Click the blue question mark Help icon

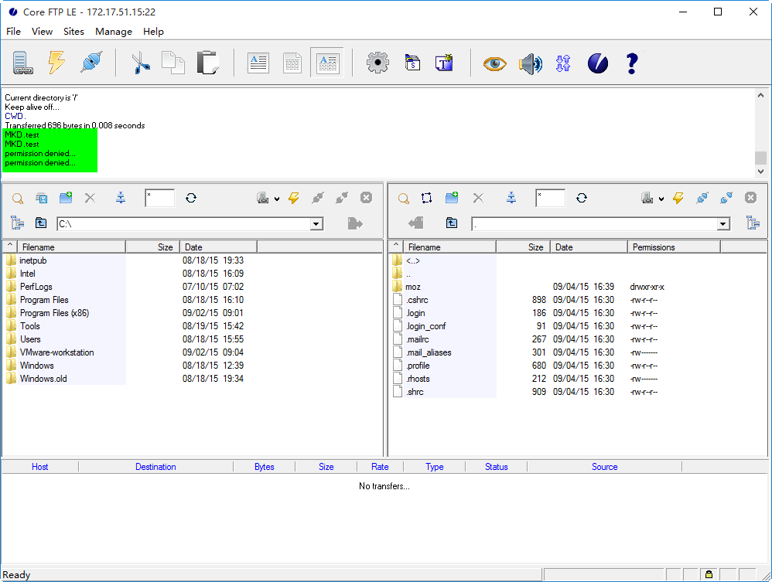click(x=631, y=63)
